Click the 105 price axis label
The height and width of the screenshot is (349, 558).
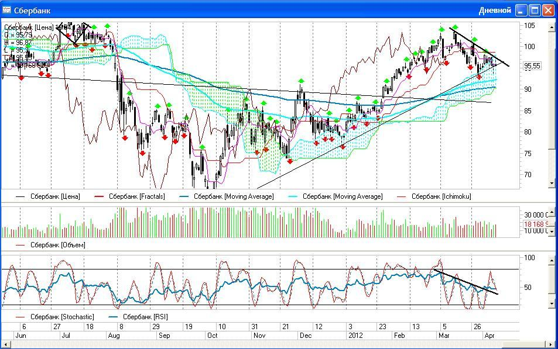pos(529,26)
